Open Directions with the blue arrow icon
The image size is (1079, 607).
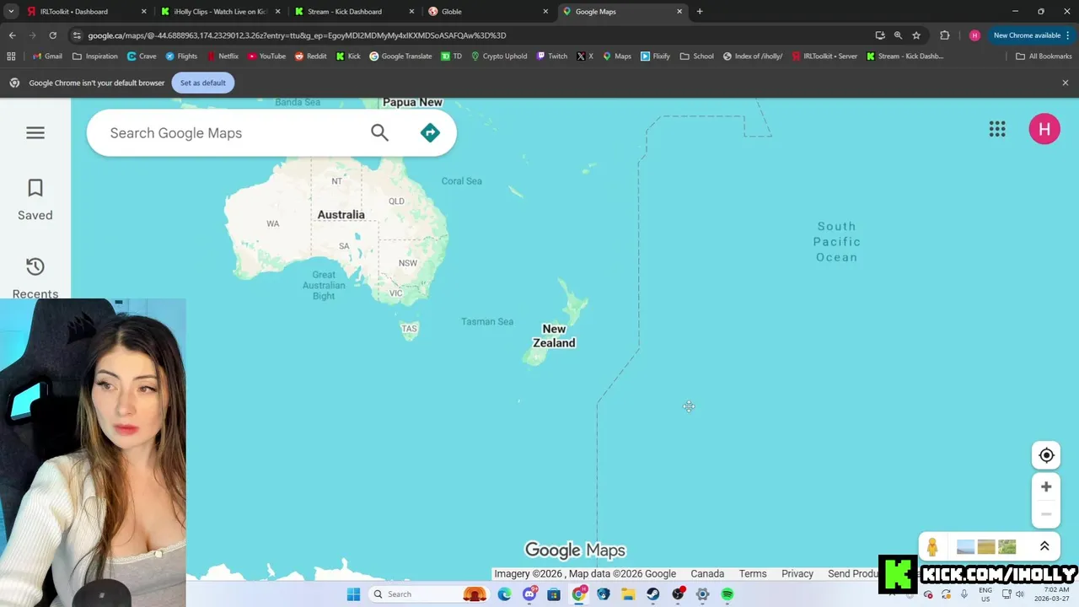tap(430, 132)
